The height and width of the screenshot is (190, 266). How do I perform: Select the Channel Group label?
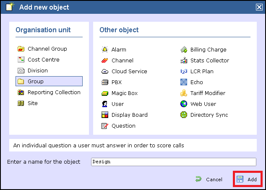coord(47,49)
